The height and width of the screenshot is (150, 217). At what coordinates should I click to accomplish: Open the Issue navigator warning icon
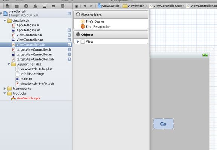pyautogui.click(x=35, y=6)
